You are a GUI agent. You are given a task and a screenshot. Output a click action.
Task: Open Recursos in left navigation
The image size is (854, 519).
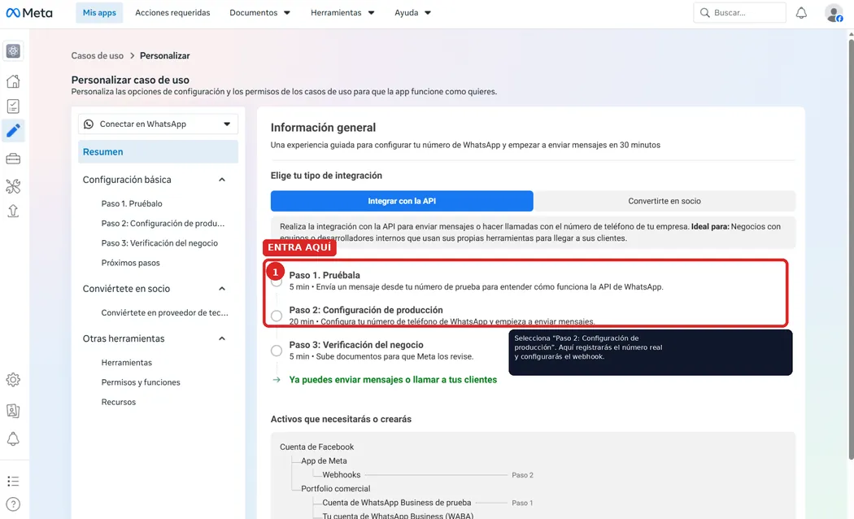tap(119, 402)
